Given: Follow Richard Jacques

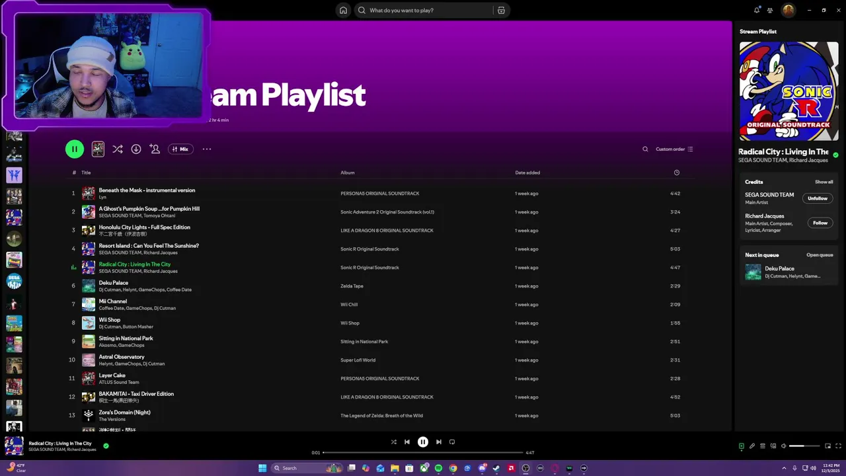Looking at the screenshot, I should point(820,223).
